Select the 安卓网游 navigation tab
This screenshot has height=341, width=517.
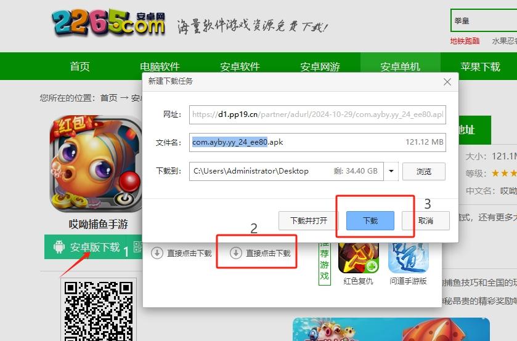tap(320, 66)
